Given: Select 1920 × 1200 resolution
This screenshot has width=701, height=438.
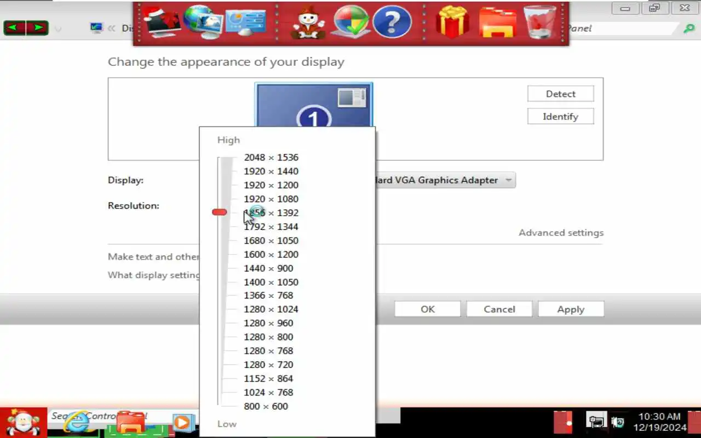Looking at the screenshot, I should 271,185.
